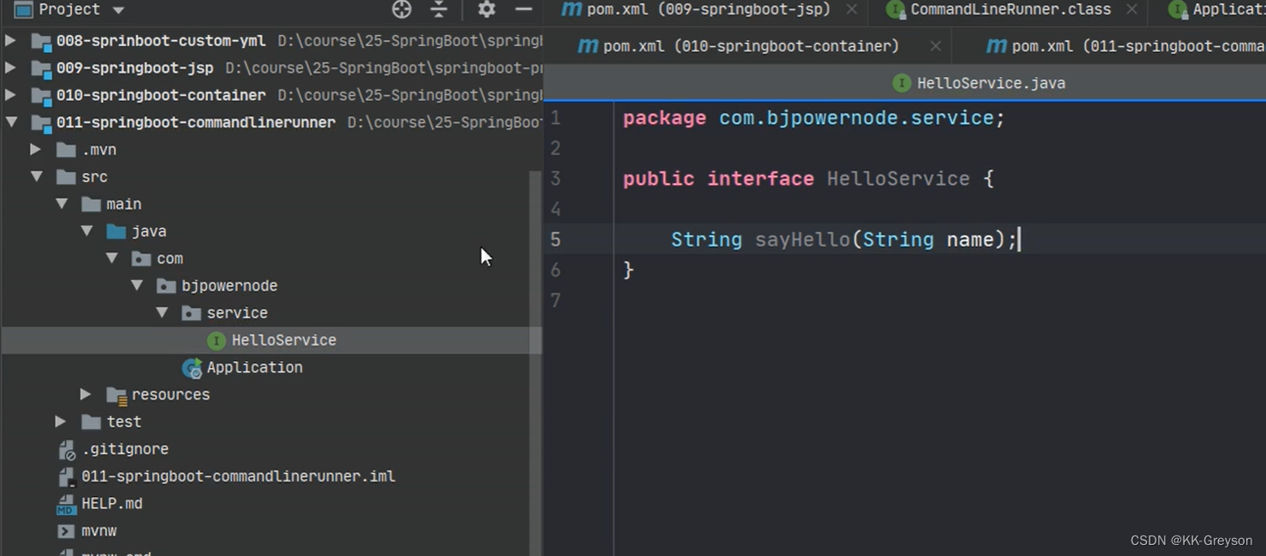Close the CommandLineRunner.class tab

[x=1132, y=10]
